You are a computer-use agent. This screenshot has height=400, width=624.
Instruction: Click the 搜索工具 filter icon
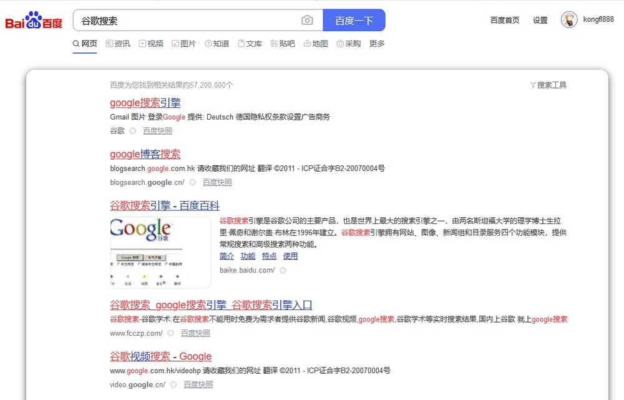point(534,85)
